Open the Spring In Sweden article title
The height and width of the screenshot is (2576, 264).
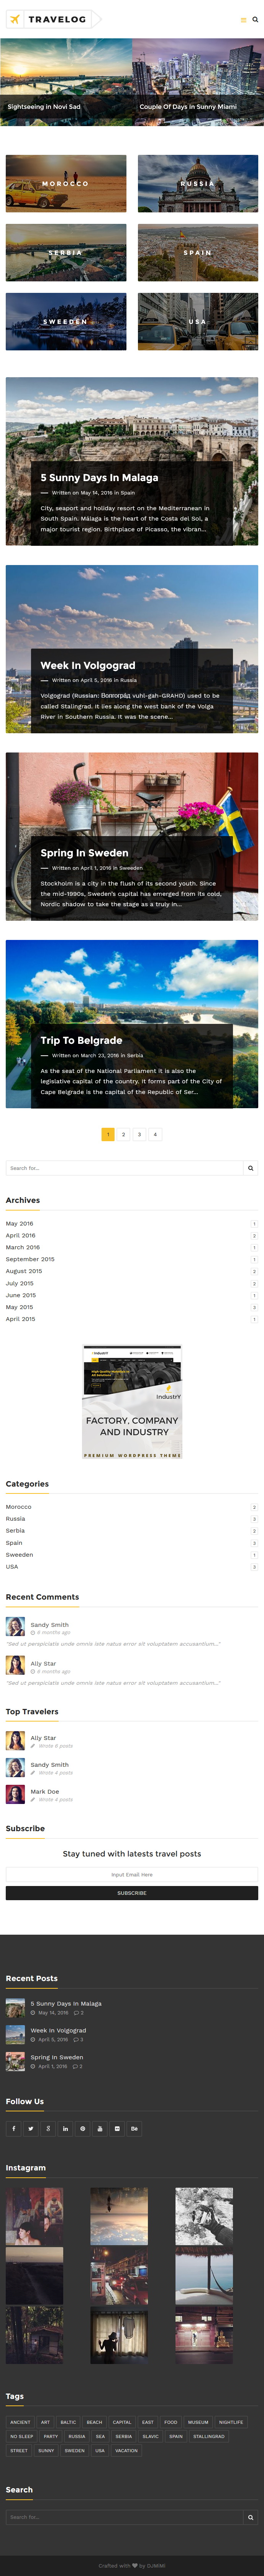click(84, 853)
